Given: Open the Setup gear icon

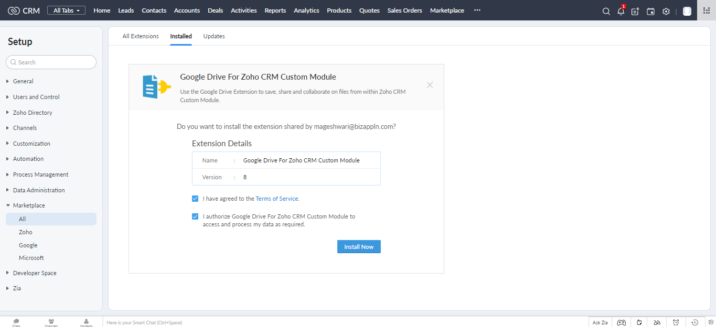Looking at the screenshot, I should click(666, 11).
